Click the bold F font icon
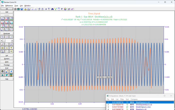This screenshot has width=175, height=110. 62,9
